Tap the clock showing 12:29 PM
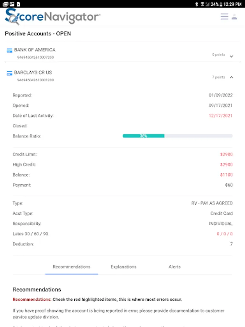The height and width of the screenshot is (327, 245). pyautogui.click(x=232, y=4)
